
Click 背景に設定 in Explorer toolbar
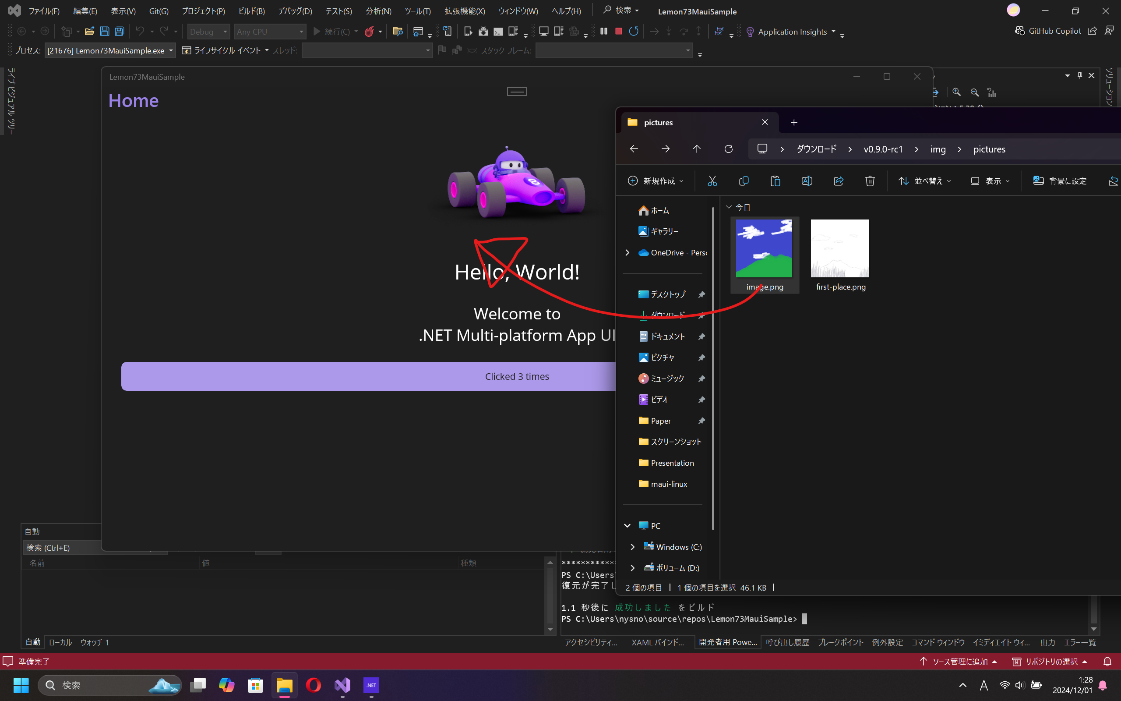tap(1060, 181)
